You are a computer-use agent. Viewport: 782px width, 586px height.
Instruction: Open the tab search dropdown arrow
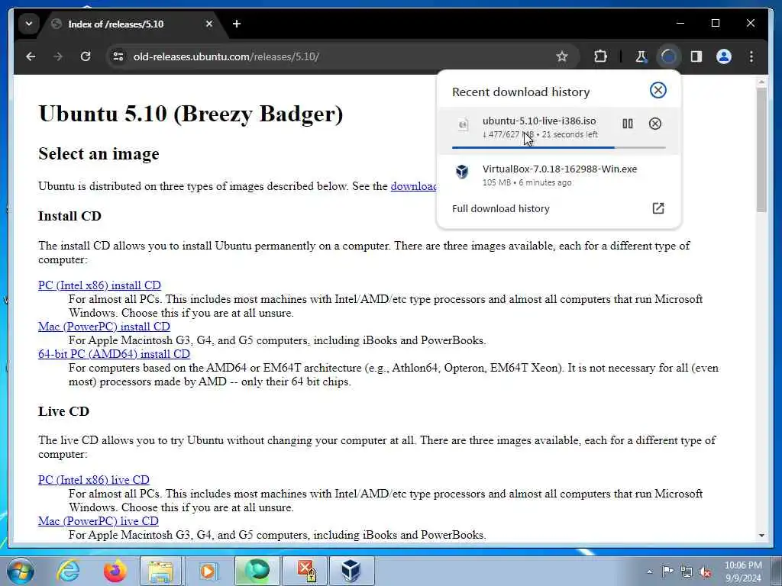29,24
